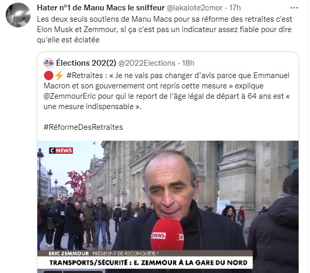
Task: Open the #Retraites hashtag
Action: [85, 75]
